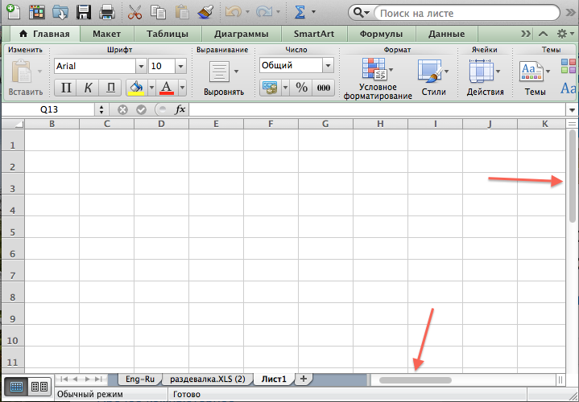Image resolution: width=579 pixels, height=402 pixels.
Task: Switch to Normal view icon
Action: click(x=16, y=387)
